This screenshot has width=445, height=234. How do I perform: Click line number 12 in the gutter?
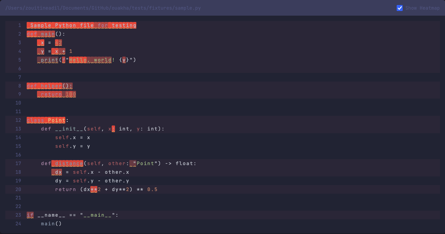[x=18, y=120]
